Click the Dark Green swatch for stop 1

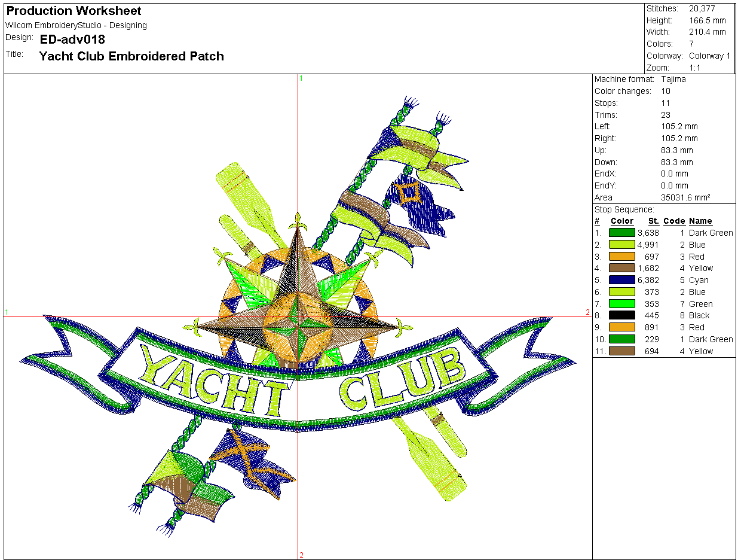tap(621, 233)
